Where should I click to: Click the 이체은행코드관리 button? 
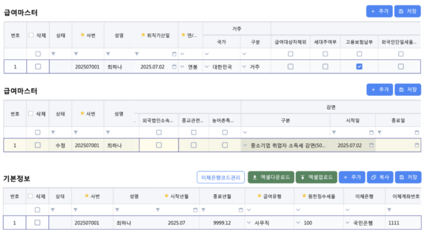(x=220, y=177)
